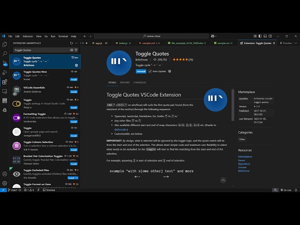
Task: Switch to the Changelog tab
Action: point(140,82)
